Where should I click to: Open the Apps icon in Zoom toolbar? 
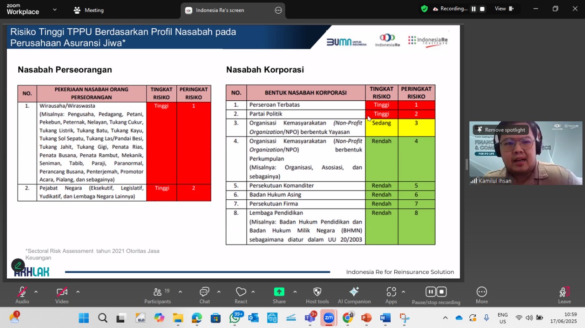(391, 292)
